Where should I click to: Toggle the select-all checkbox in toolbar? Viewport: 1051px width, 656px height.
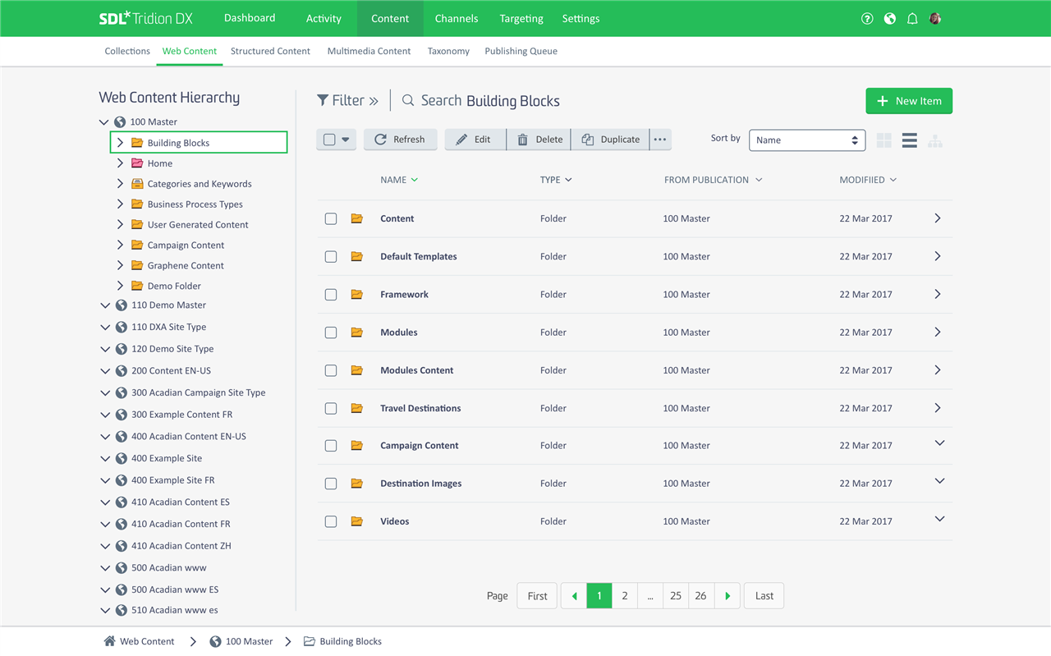point(329,140)
